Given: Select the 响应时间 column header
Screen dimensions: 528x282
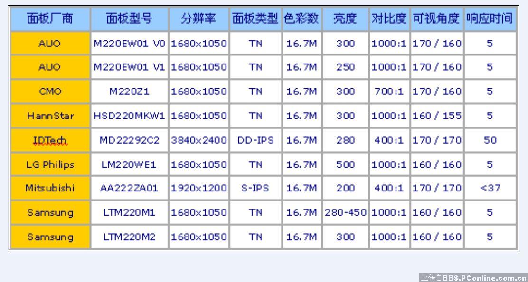Looking at the screenshot, I should (490, 19).
